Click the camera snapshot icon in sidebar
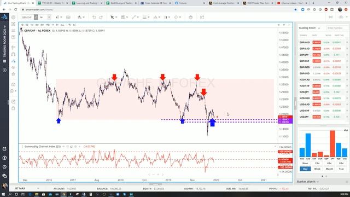The width and height of the screenshot is (350, 197). [x=13, y=84]
